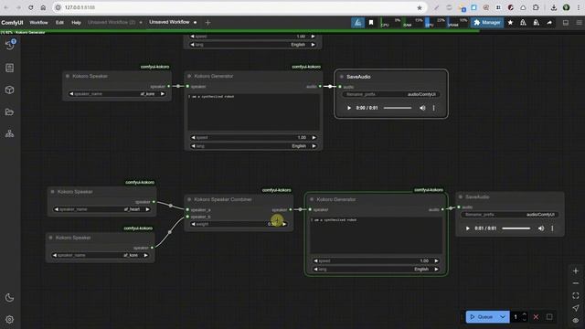Add a new workflow tab
585x329 pixels.
pyautogui.click(x=207, y=23)
